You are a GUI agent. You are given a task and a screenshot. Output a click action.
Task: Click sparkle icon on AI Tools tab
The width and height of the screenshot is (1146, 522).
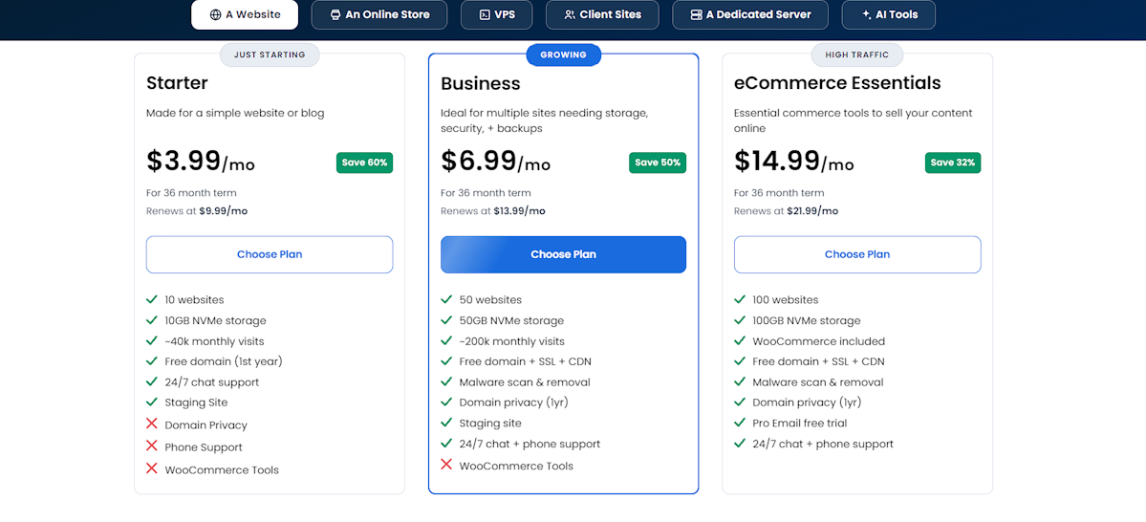(867, 14)
